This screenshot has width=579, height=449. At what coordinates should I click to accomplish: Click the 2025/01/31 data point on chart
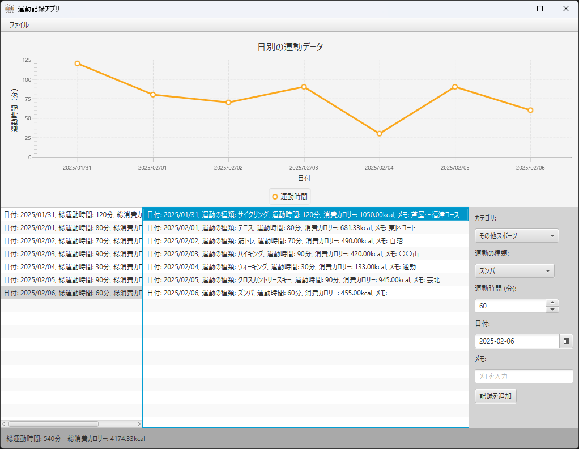[78, 63]
